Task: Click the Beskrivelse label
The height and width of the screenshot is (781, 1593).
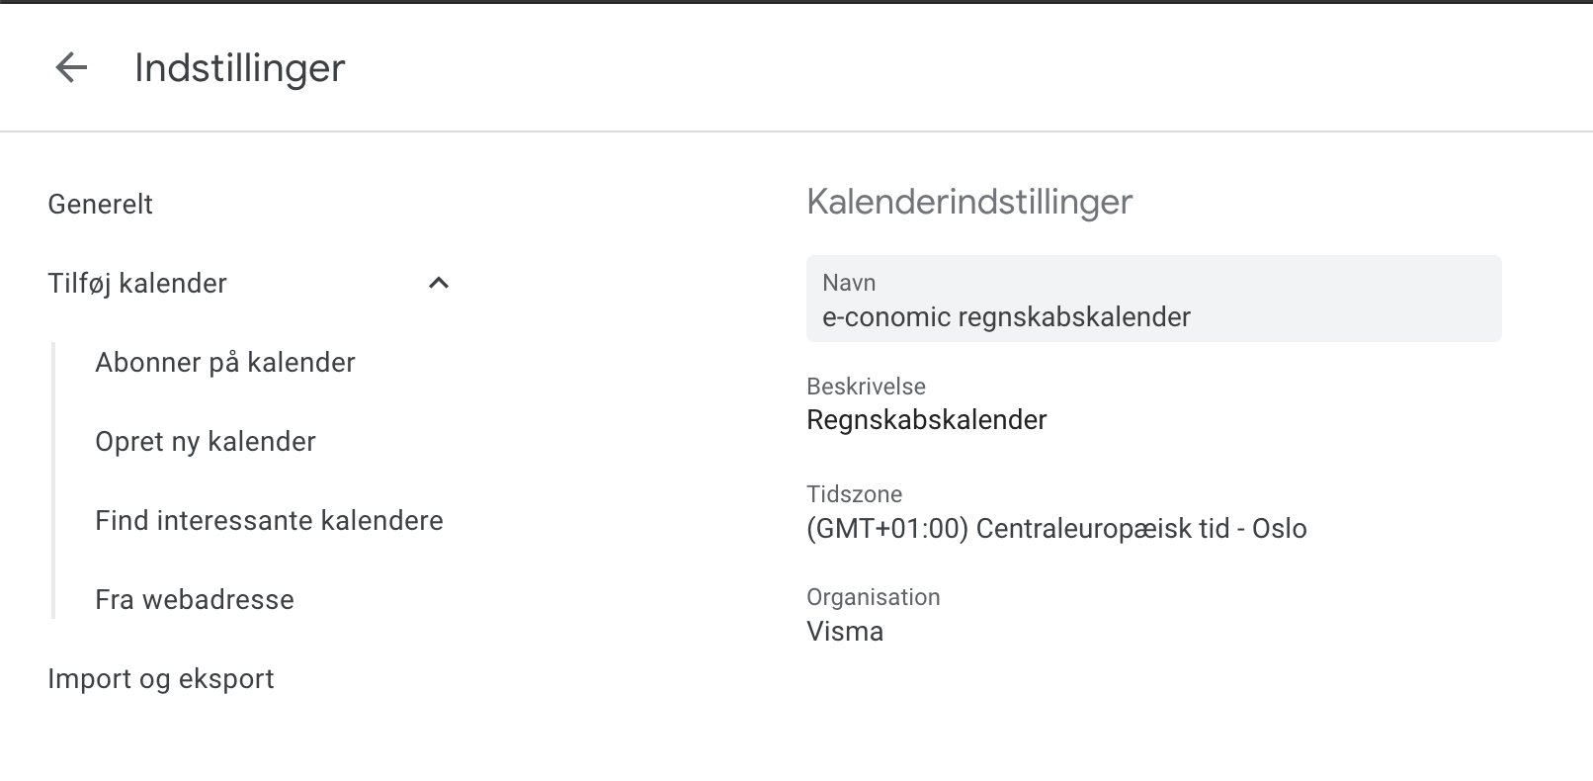Action: pyautogui.click(x=866, y=387)
